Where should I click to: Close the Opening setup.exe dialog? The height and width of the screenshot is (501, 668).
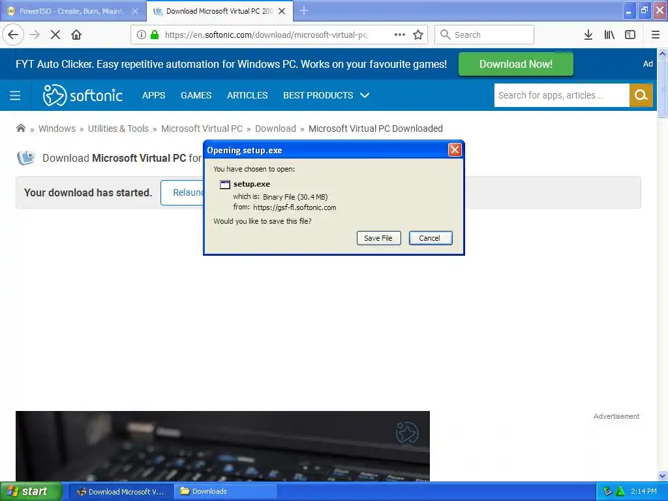pos(455,150)
